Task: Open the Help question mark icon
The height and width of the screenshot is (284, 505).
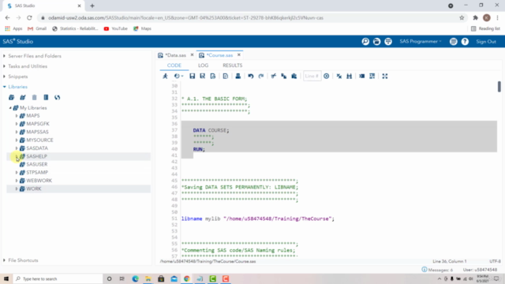Action: click(465, 42)
